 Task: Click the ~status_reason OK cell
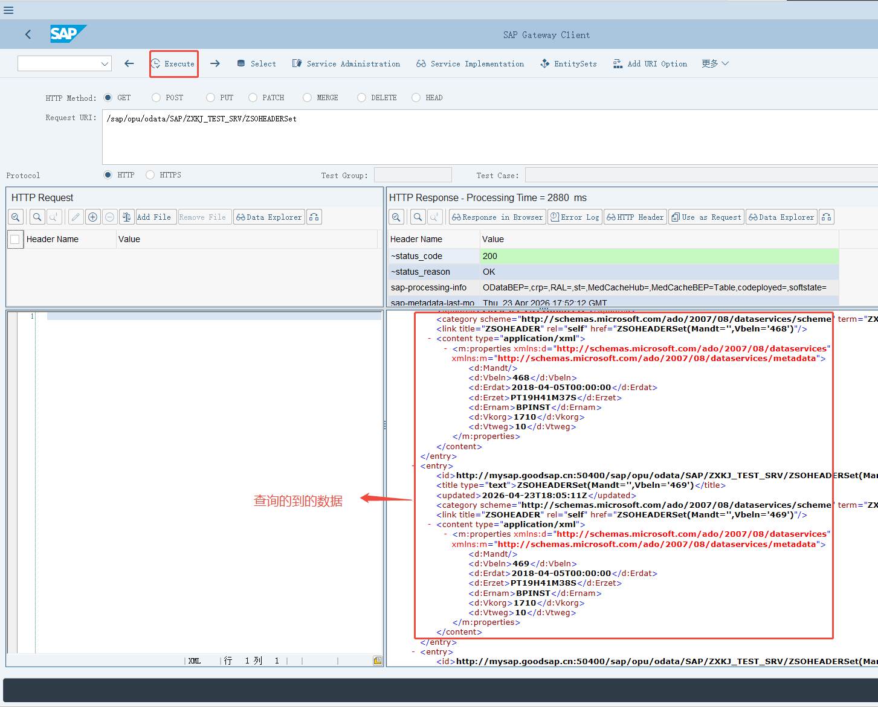pyautogui.click(x=659, y=272)
